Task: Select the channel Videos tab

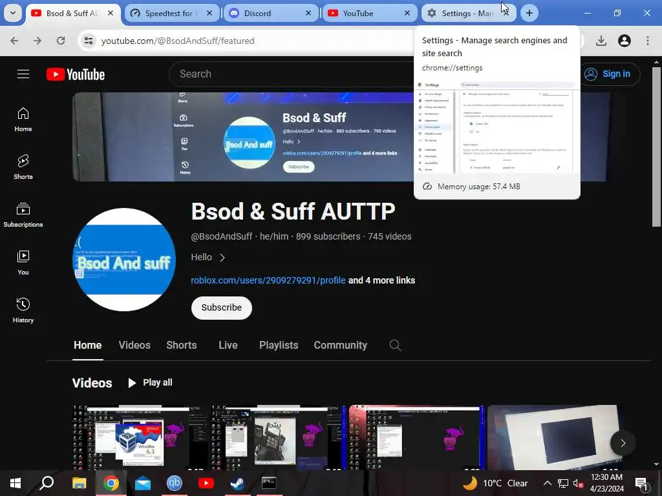Action: click(x=134, y=345)
